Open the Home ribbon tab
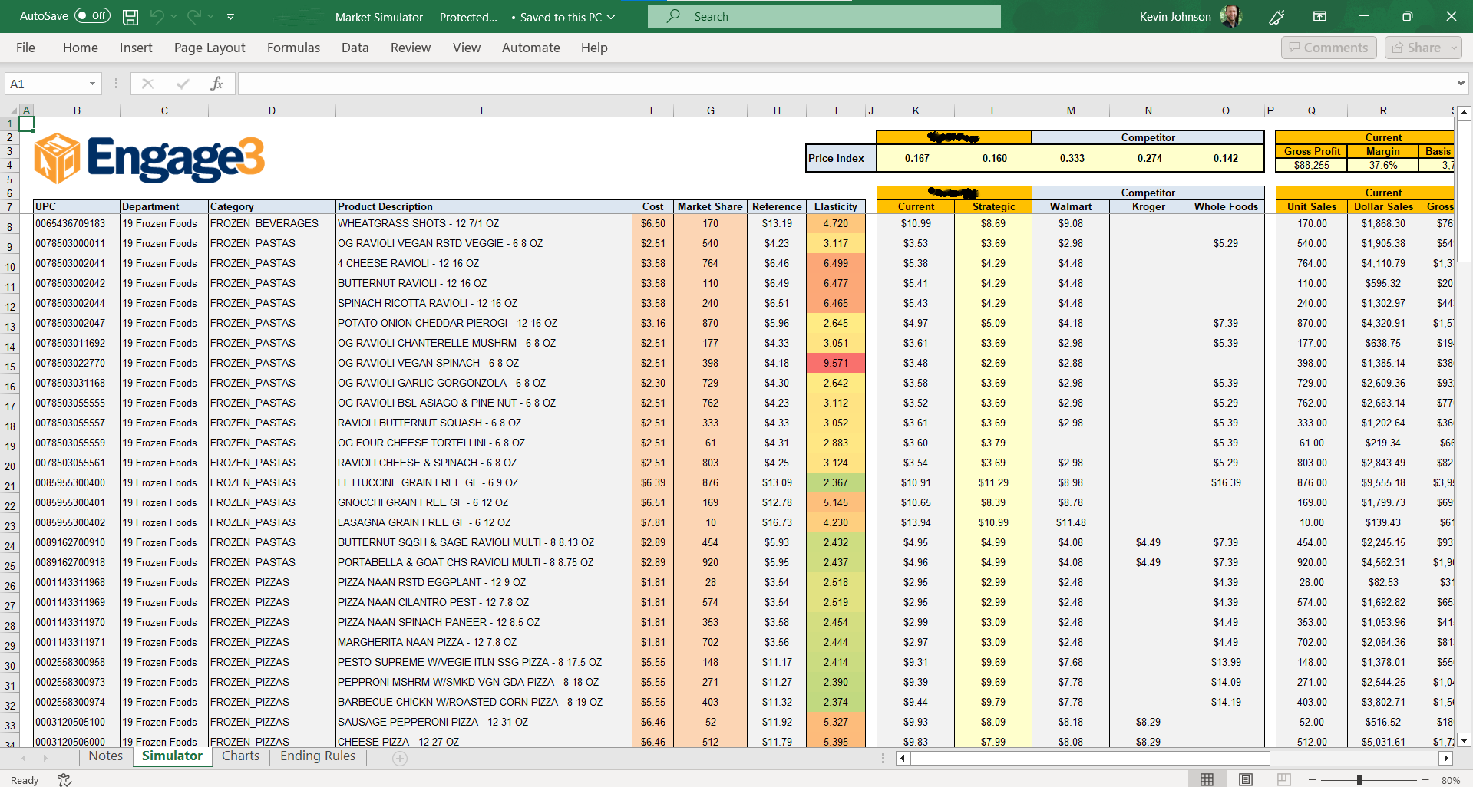The height and width of the screenshot is (787, 1473). [x=81, y=48]
